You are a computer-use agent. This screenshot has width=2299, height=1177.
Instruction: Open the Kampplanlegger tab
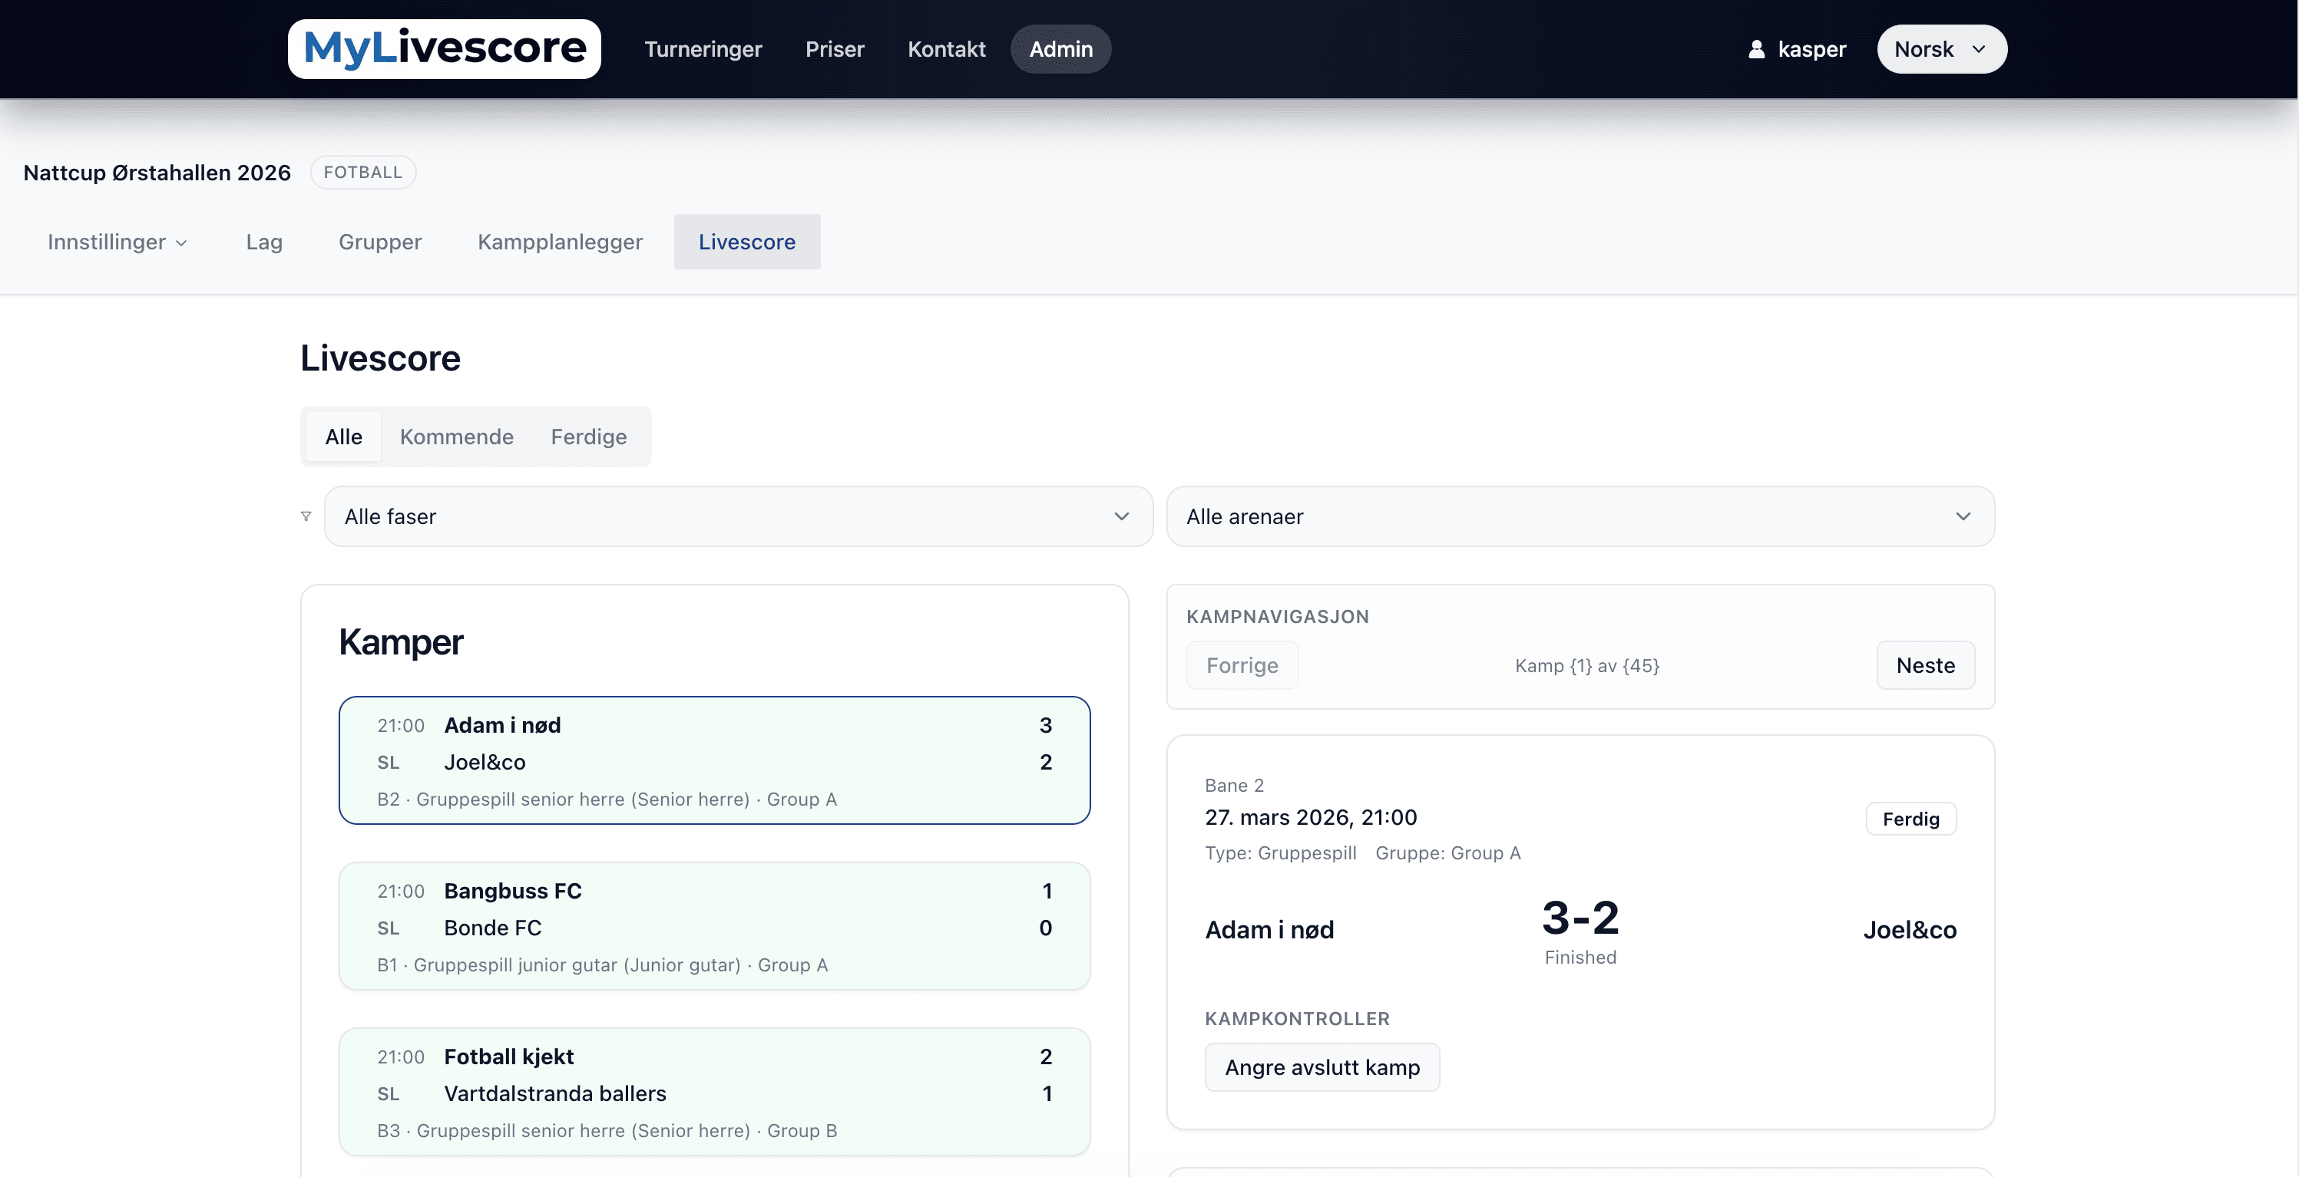[x=560, y=242]
